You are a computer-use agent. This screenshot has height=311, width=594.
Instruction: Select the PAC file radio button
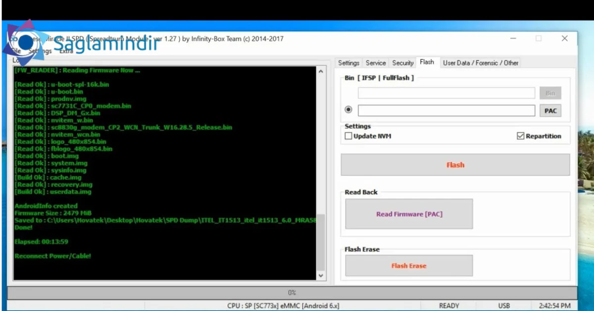click(x=348, y=110)
